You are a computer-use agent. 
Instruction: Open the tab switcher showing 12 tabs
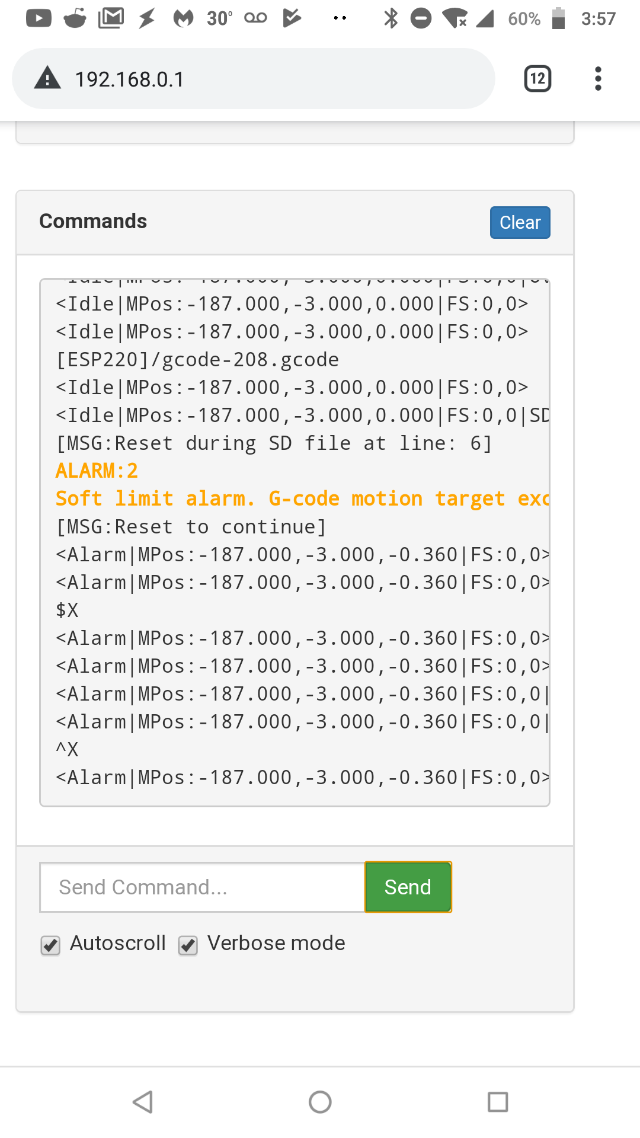536,78
